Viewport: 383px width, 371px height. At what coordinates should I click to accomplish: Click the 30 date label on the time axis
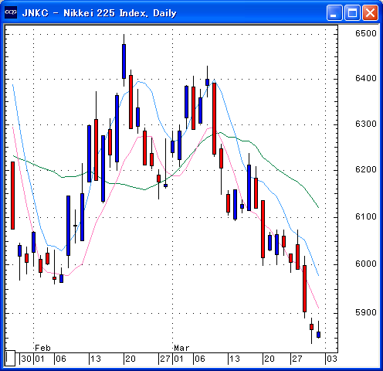coord(26,359)
